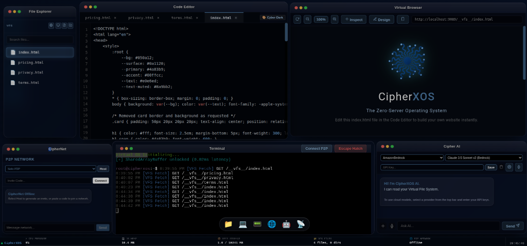Click the 100% zoom reset button

point(321,20)
